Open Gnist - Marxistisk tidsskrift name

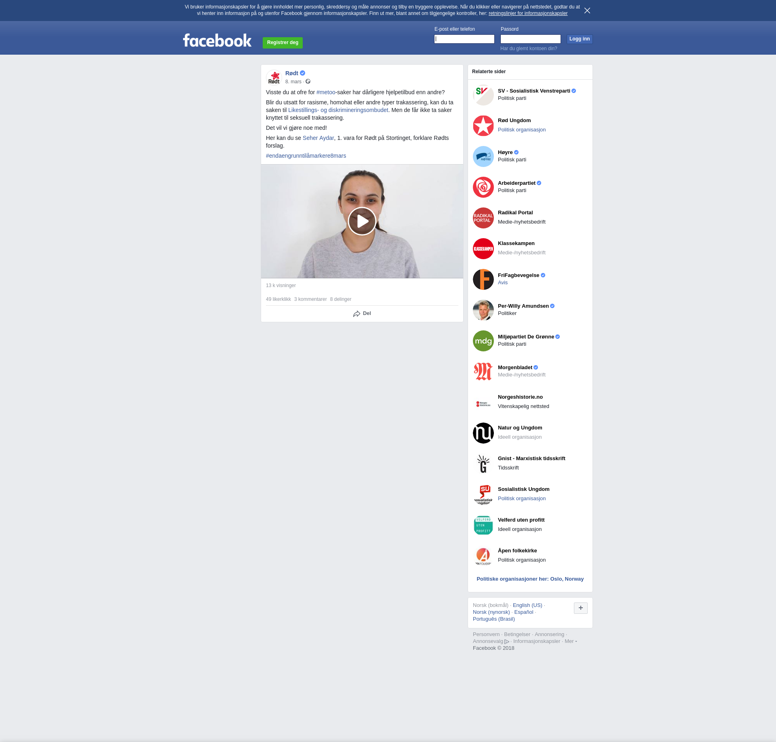[531, 459]
